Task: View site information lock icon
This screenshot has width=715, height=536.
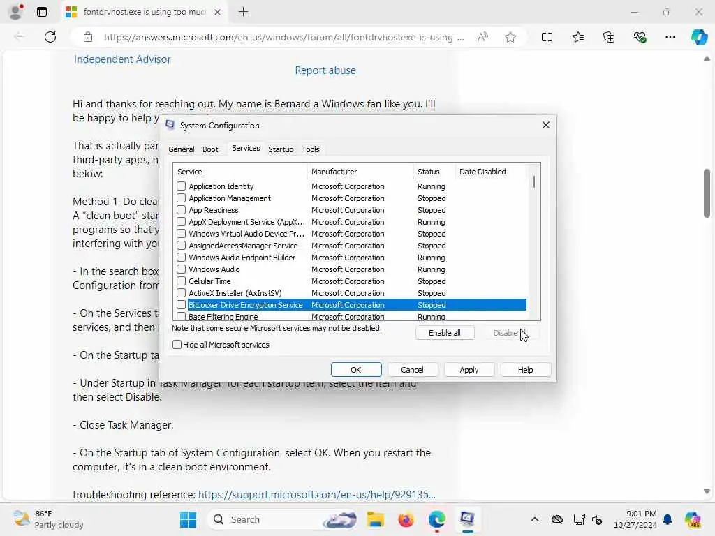Action: 88,37
